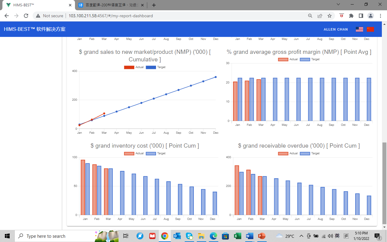Open the Chrome side panel icon

click(361, 16)
